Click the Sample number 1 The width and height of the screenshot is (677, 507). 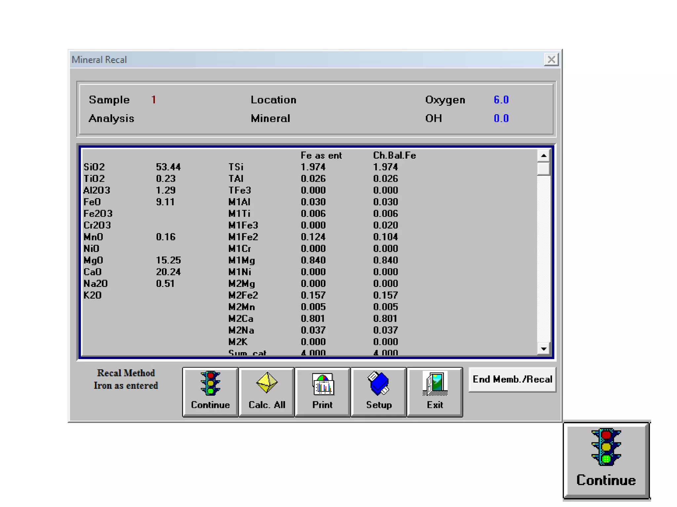153,100
